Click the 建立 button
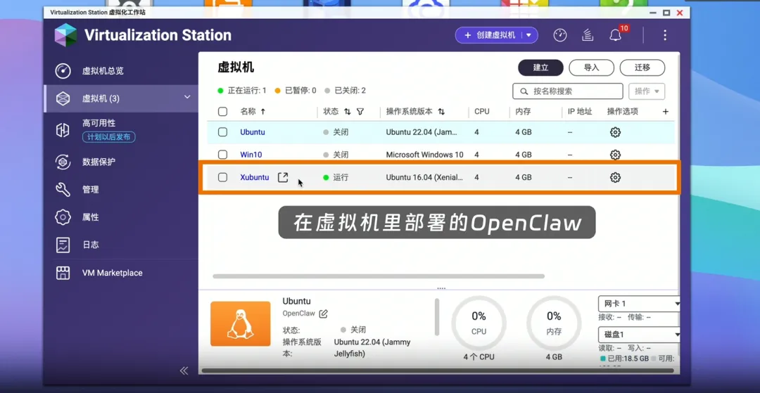The image size is (760, 393). tap(540, 67)
